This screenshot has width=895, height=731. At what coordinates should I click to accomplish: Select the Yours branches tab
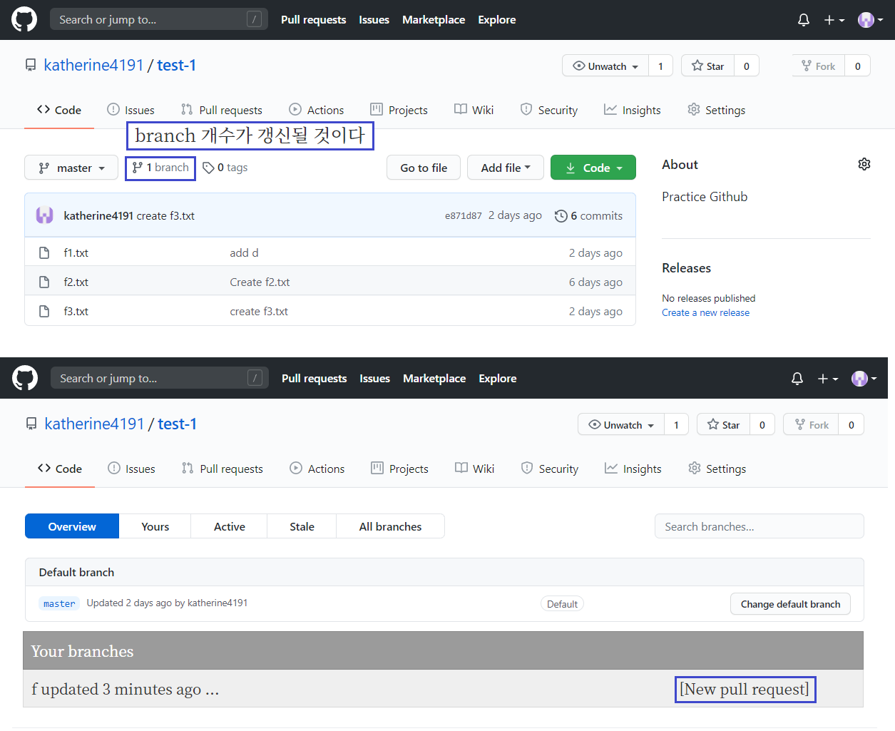tap(155, 526)
